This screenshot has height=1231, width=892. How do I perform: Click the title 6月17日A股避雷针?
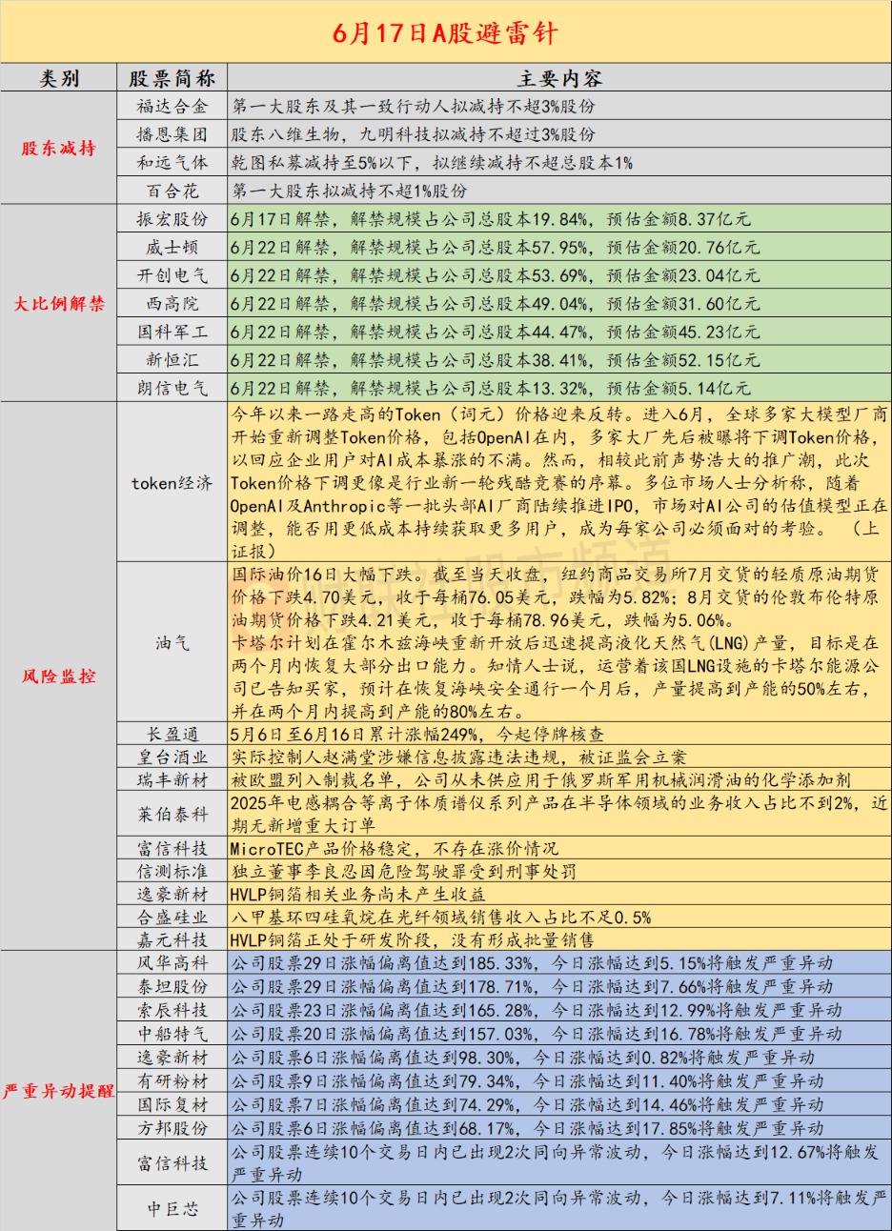coord(445,34)
